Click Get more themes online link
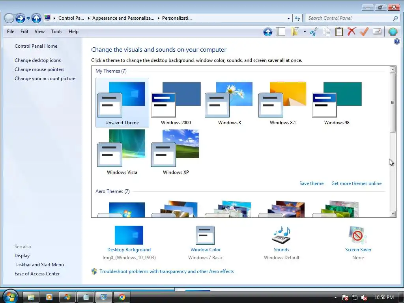Viewport: 404px width, 303px height. click(356, 183)
